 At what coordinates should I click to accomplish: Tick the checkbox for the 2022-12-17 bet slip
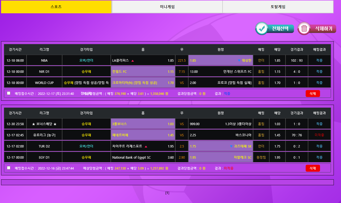(9, 93)
